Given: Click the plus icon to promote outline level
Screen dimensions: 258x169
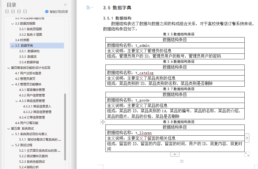Looking at the screenshot, I should click(19, 11).
